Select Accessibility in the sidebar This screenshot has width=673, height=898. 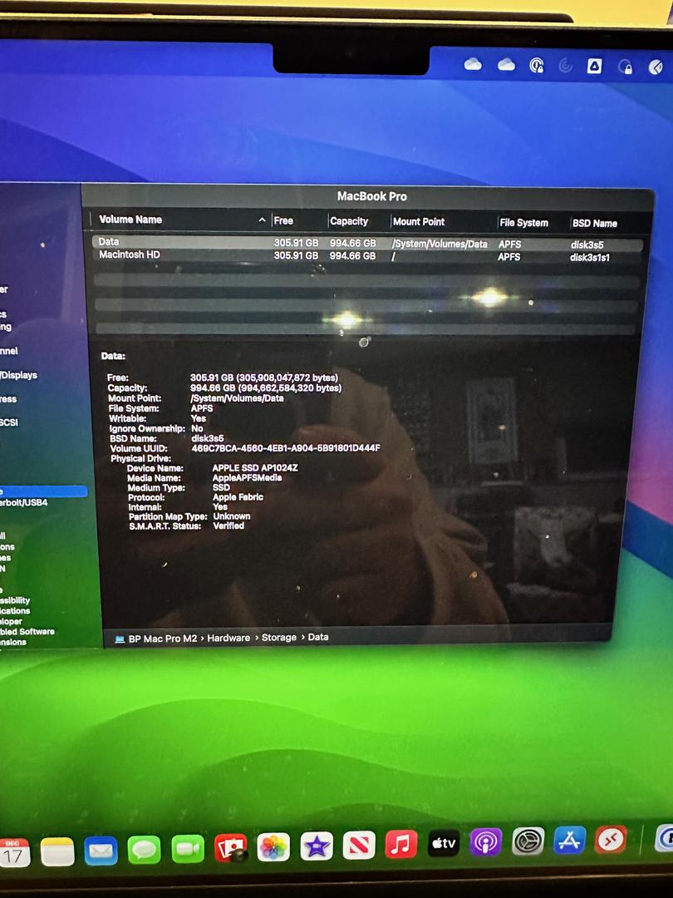(x=15, y=600)
